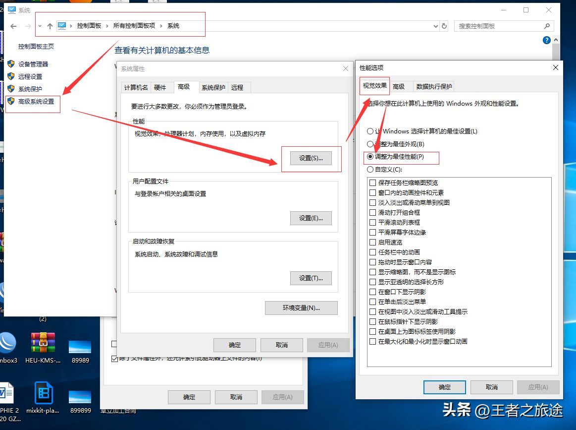Viewport: 576px width, 430px height.
Task: Open 设备管理器 link in sidebar
Action: tap(33, 64)
